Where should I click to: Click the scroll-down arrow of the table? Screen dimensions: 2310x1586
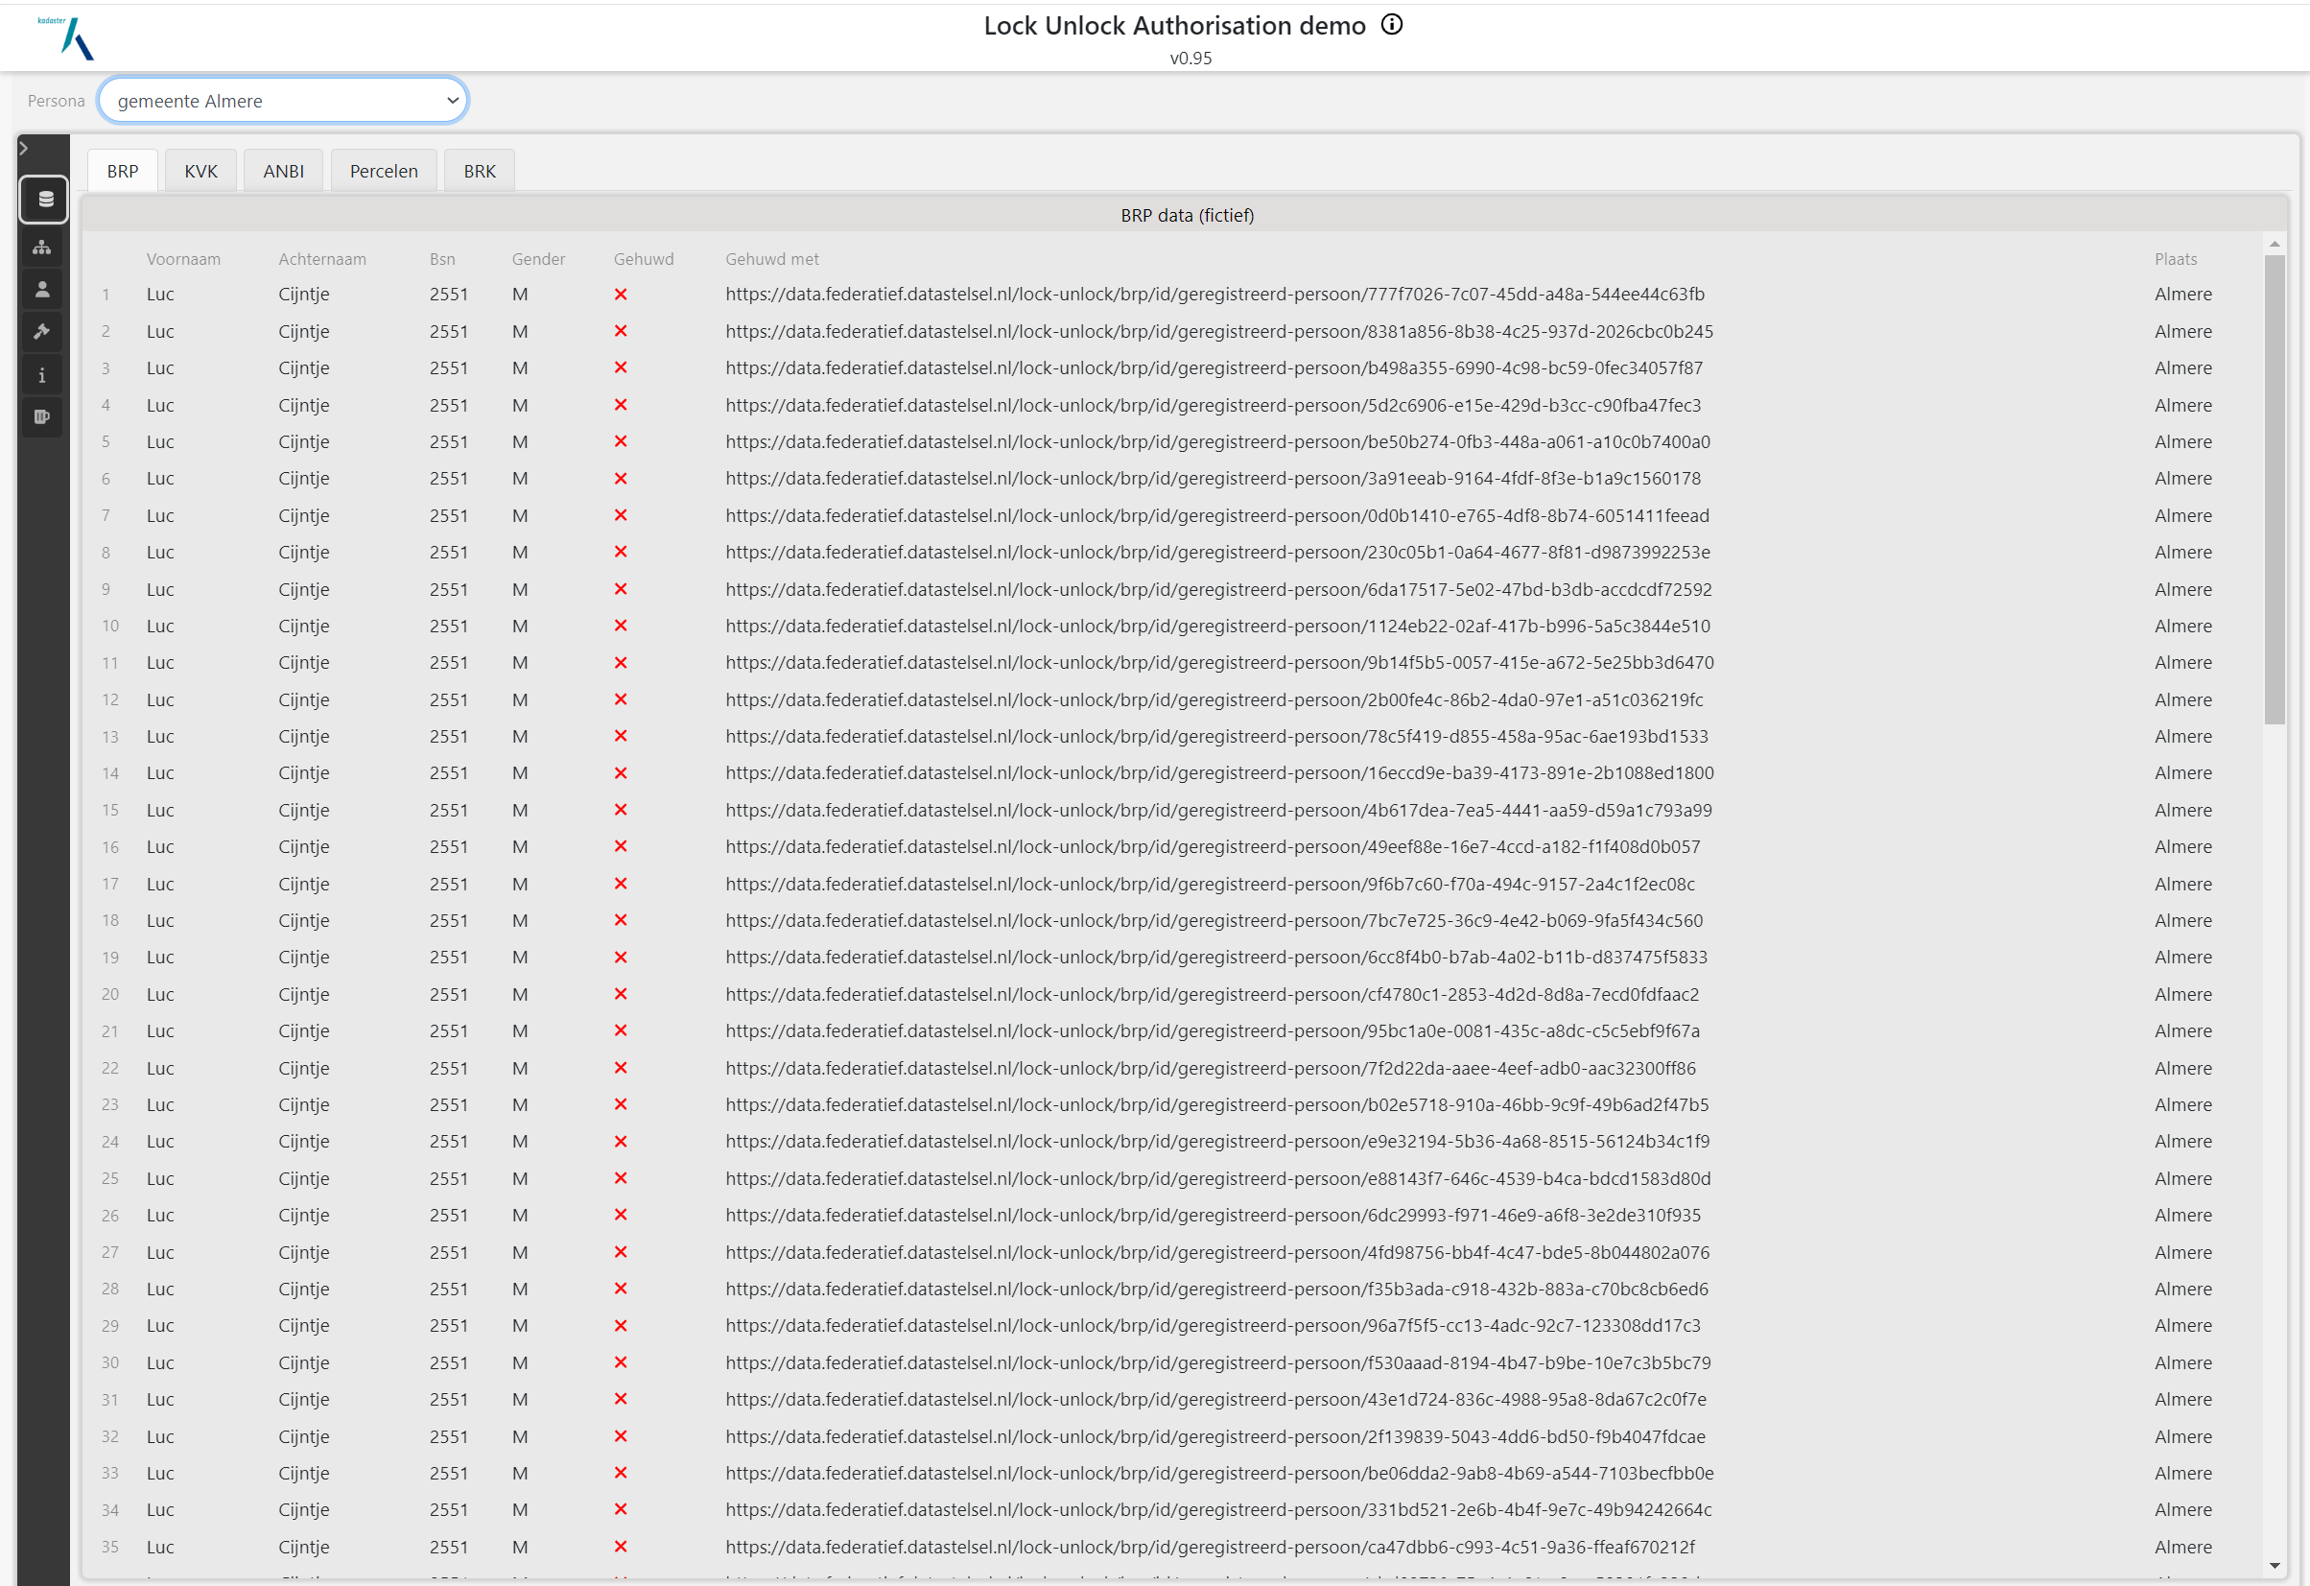[x=2275, y=1566]
